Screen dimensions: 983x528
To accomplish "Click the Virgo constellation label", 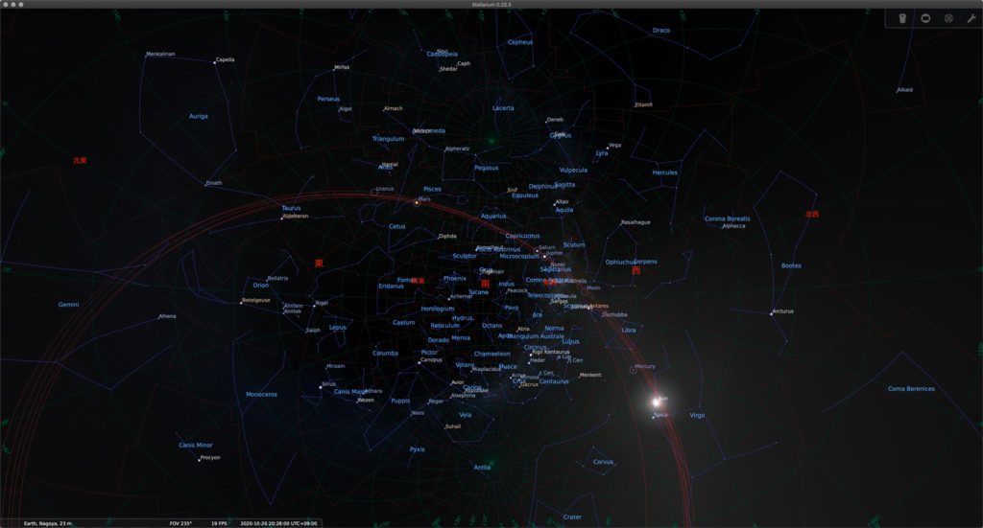I will (697, 415).
